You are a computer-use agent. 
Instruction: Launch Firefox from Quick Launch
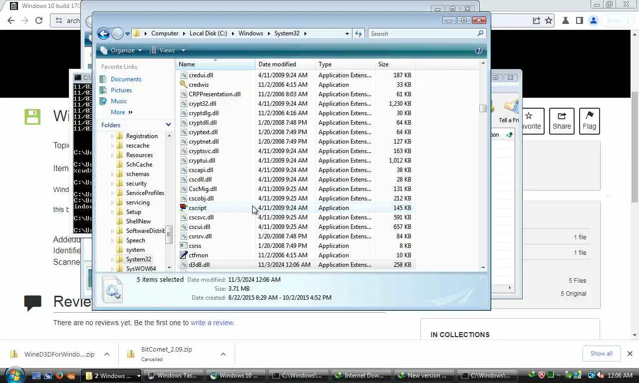pyautogui.click(x=59, y=376)
